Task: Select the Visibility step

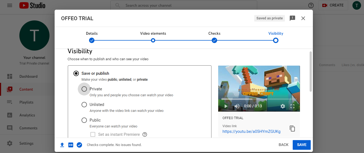Action: (x=276, y=37)
